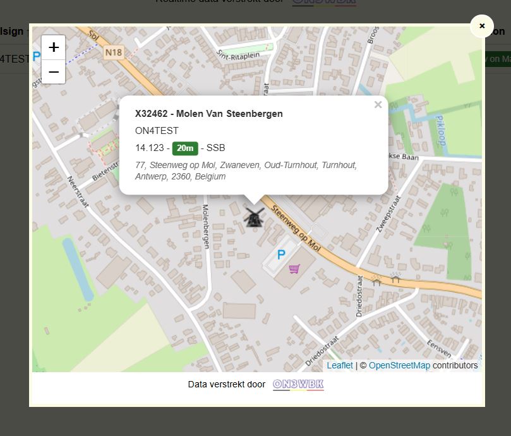Click the ON3WBK logo link
The width and height of the screenshot is (511, 436).
(x=298, y=384)
